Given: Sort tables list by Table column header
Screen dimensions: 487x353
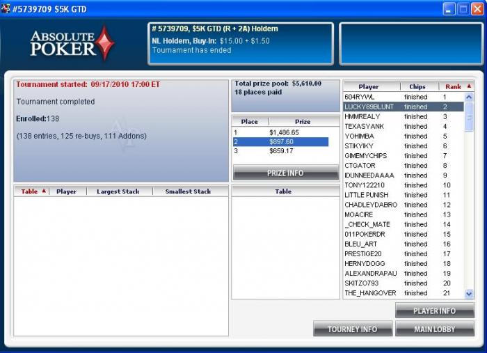Looking at the screenshot, I should coord(31,191).
